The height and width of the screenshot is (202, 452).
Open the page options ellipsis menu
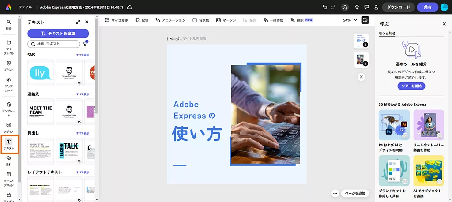[x=335, y=193]
